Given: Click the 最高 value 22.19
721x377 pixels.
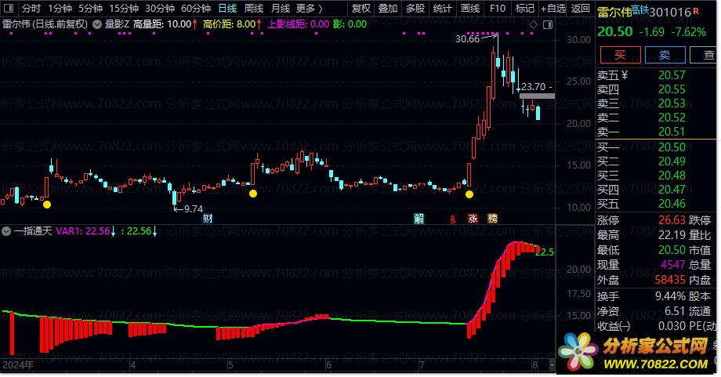Looking at the screenshot, I should (x=672, y=235).
